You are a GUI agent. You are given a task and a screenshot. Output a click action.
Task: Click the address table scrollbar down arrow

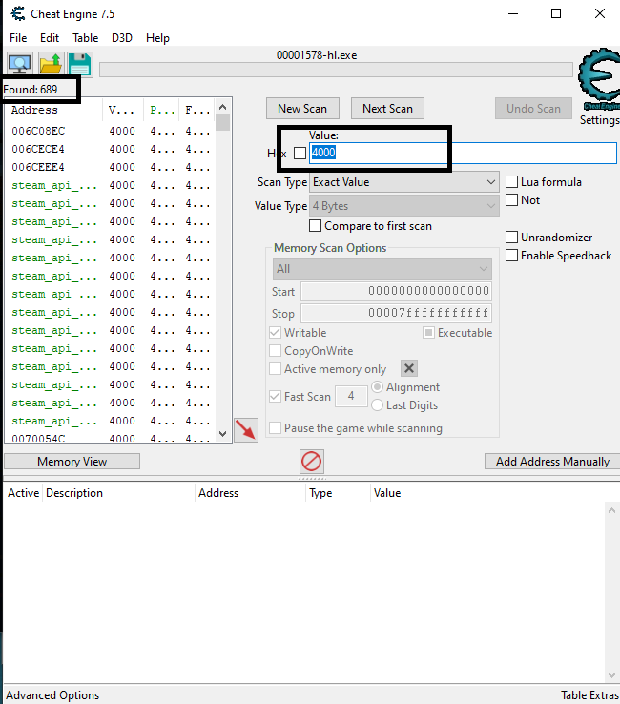[611, 674]
